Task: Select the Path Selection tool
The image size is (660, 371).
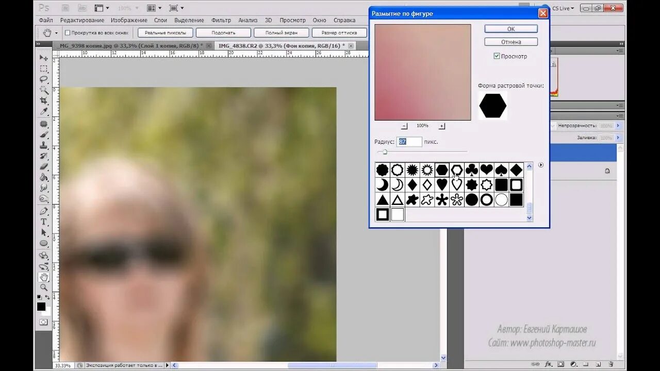Action: [x=43, y=233]
